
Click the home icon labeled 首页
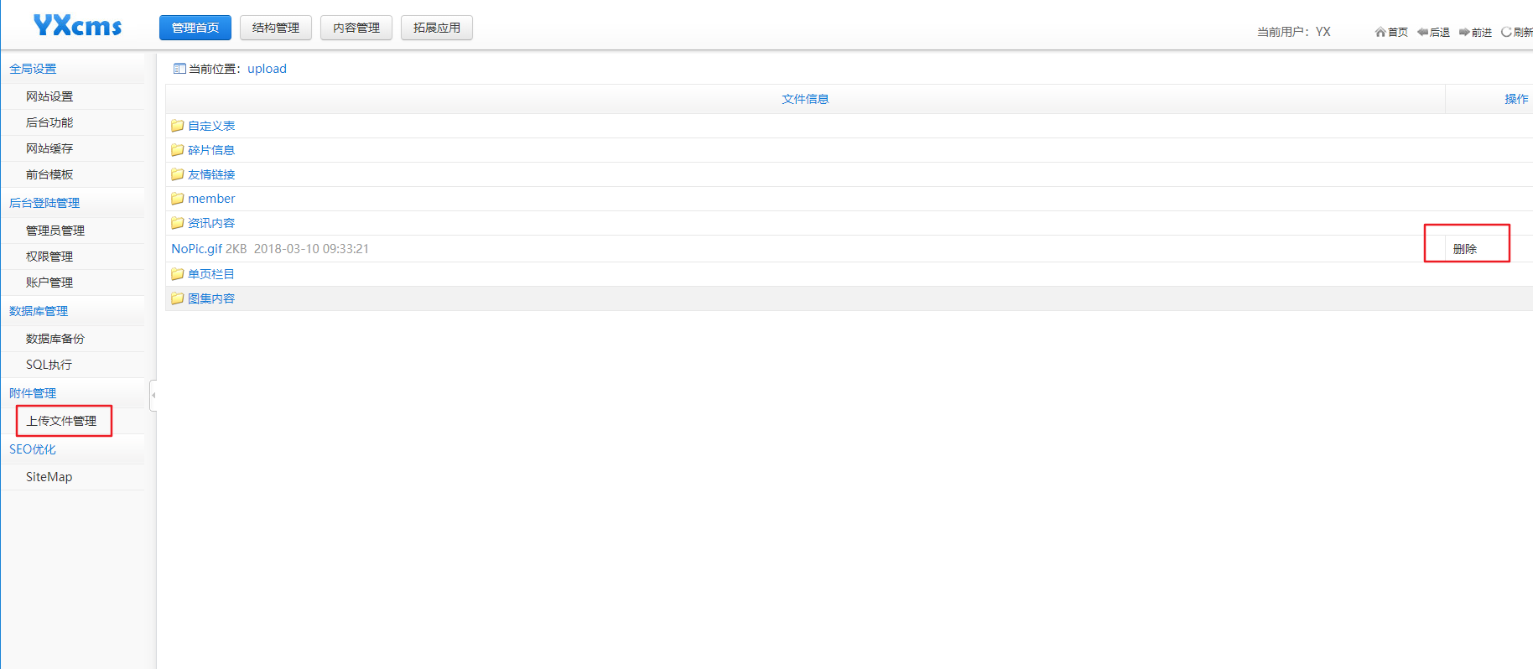pyautogui.click(x=1380, y=32)
